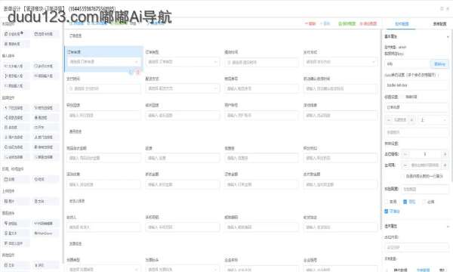Click the red delete icon below the selected field
453x272 pixels.
pyautogui.click(x=138, y=73)
